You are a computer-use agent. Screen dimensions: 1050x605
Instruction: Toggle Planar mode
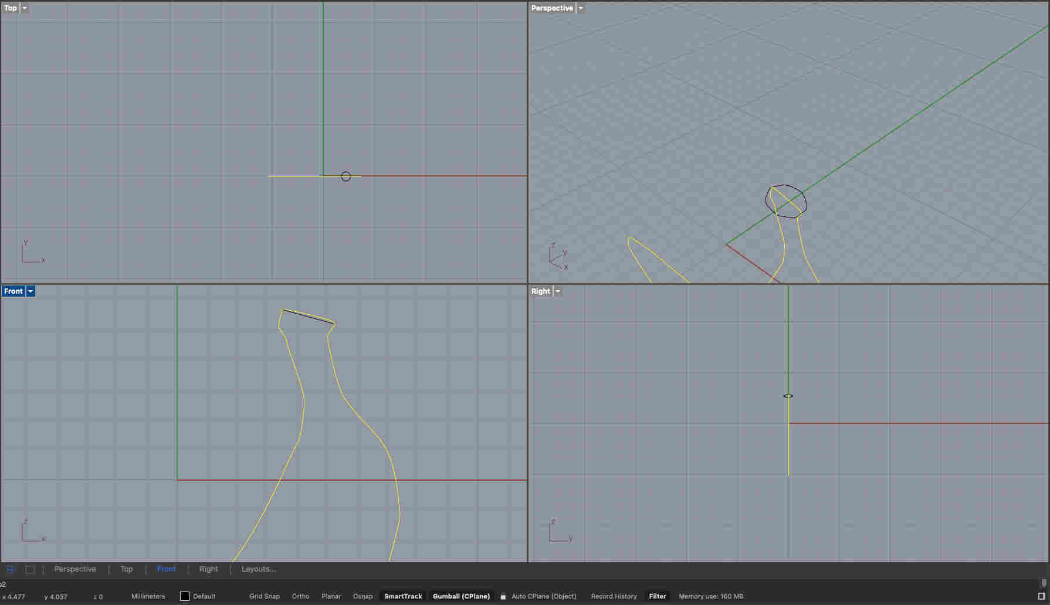[x=331, y=596]
